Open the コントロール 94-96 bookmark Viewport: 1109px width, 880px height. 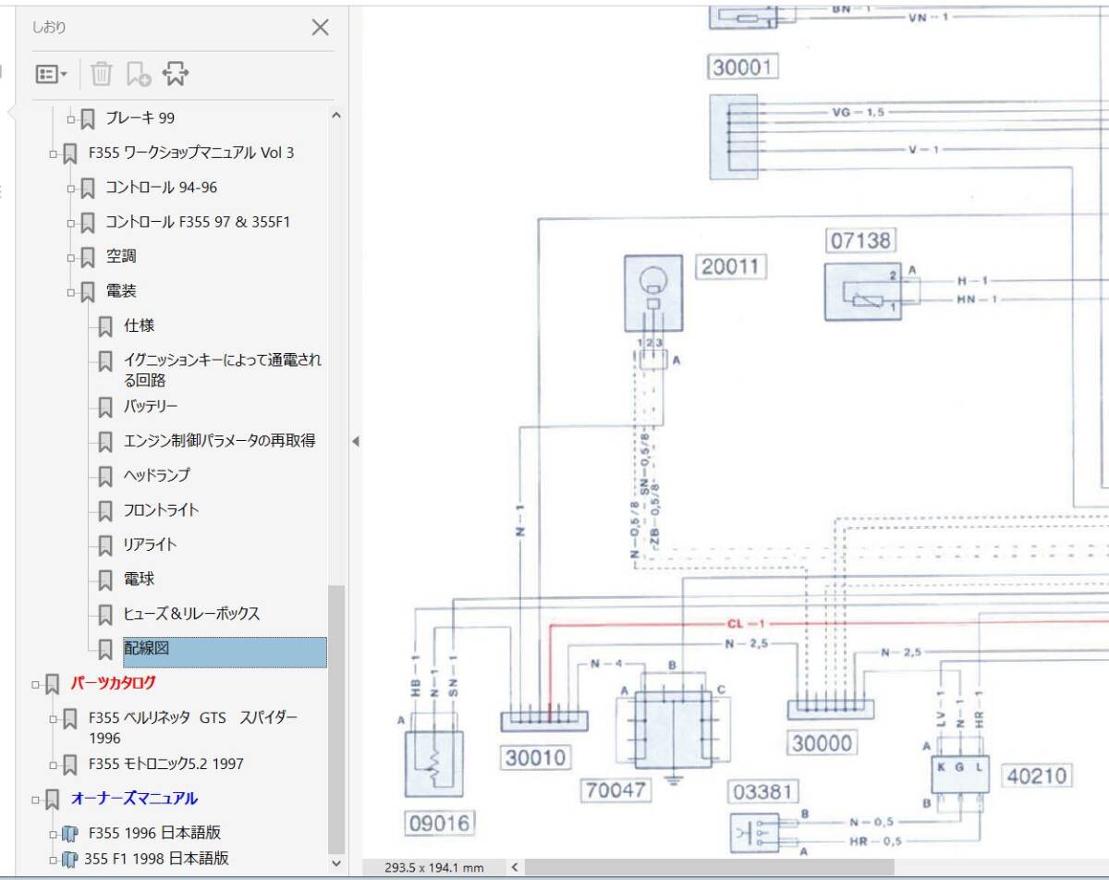click(x=161, y=187)
